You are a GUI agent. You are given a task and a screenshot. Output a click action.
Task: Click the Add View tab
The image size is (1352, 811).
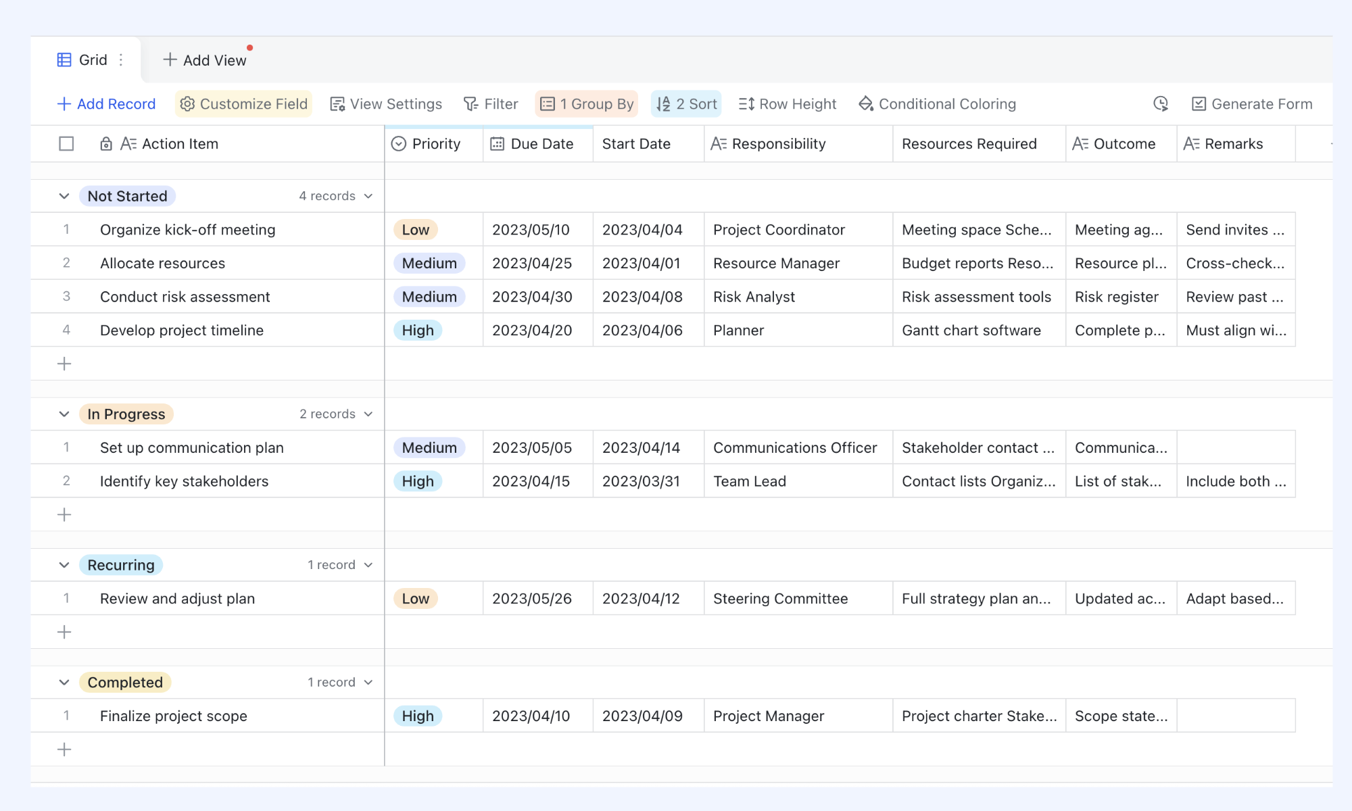pyautogui.click(x=205, y=59)
